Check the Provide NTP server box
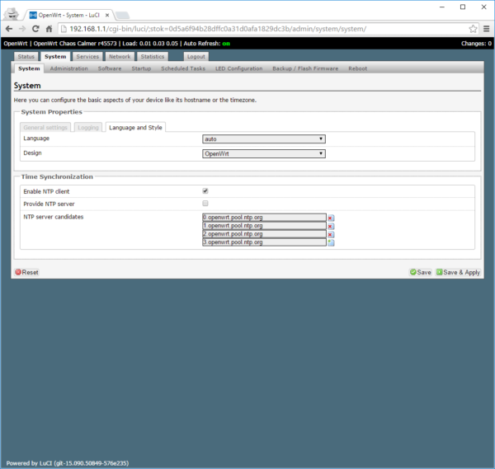The width and height of the screenshot is (495, 469). pos(205,203)
